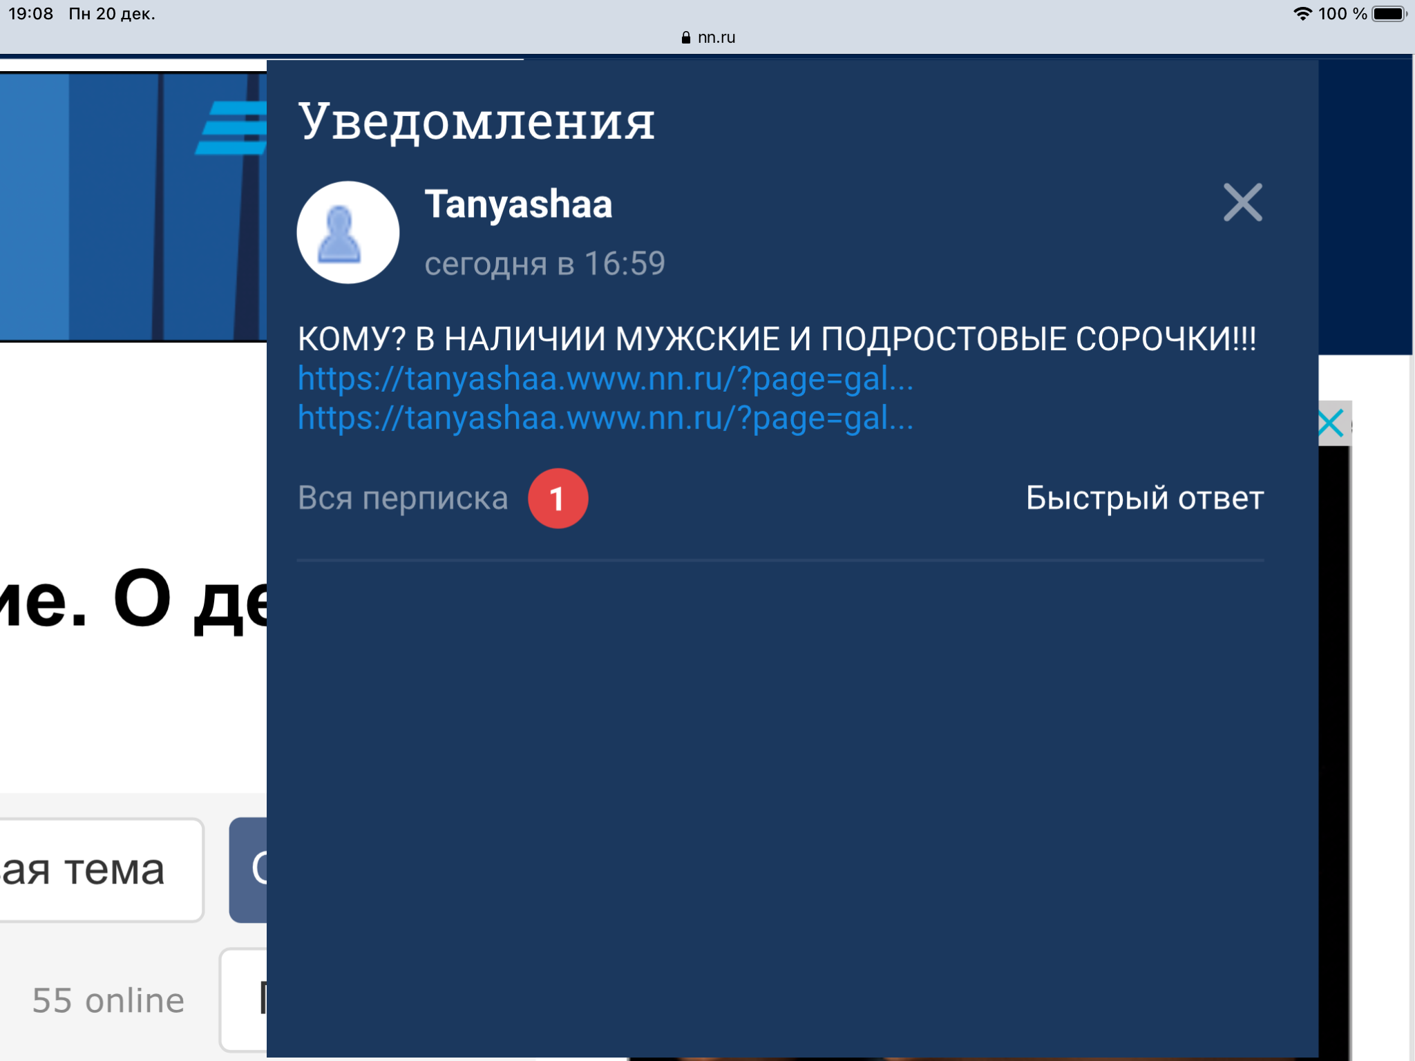Open 'Вся перписка' full conversation

coord(403,498)
